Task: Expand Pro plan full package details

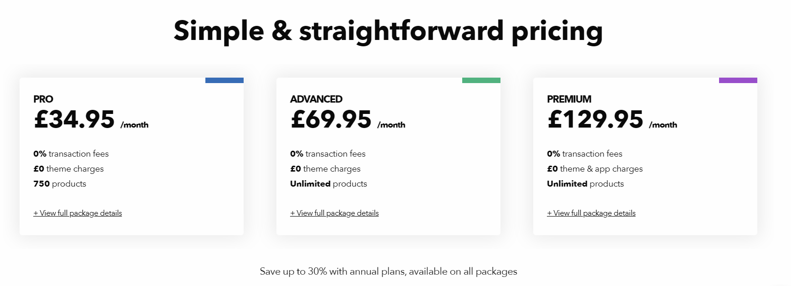Action: click(x=77, y=213)
